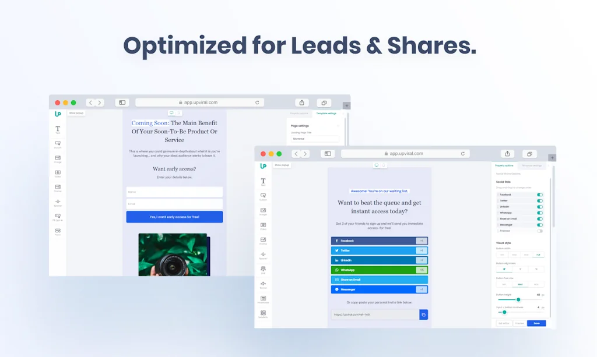This screenshot has height=357, width=597.
Task: Go back in the front browser window
Action: tap(296, 154)
